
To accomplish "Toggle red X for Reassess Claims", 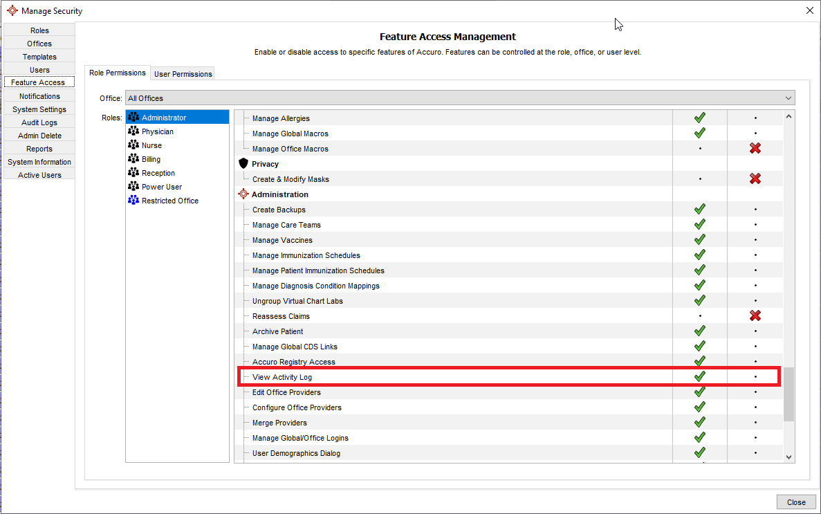I will [x=755, y=316].
